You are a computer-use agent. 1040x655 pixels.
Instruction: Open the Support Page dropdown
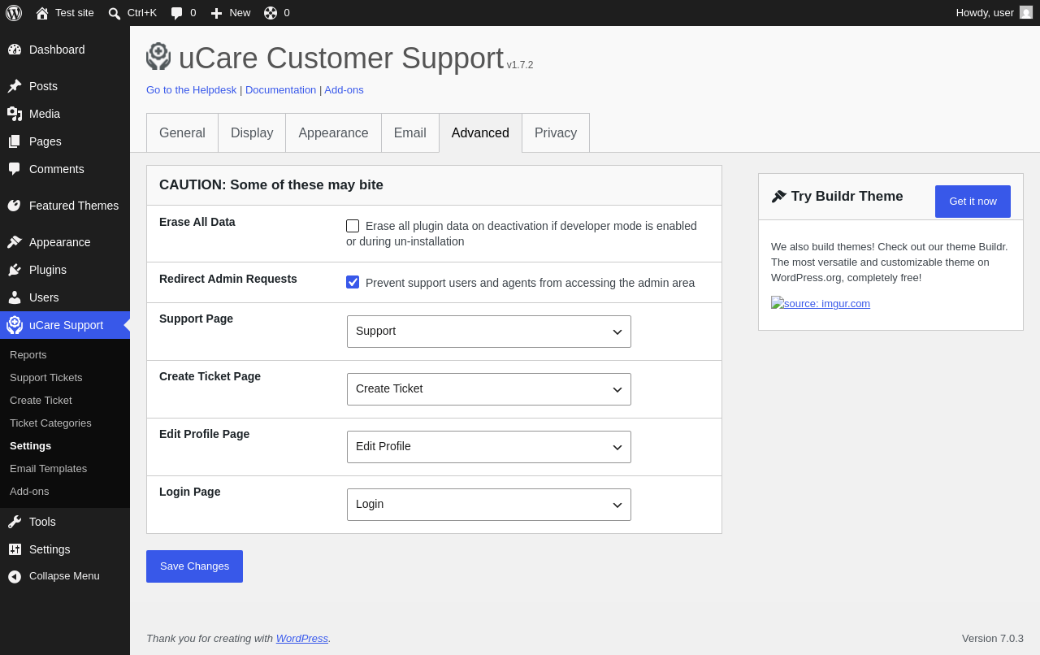tap(489, 332)
